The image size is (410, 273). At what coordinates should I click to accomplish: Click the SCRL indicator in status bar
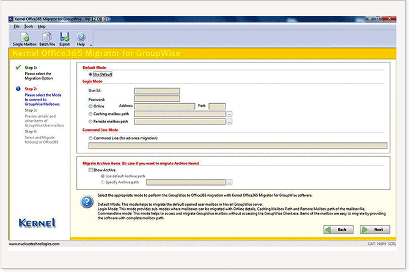pyautogui.click(x=392, y=244)
